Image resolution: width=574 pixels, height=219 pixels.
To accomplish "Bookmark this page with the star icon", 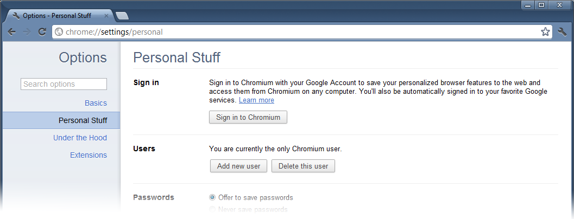I will (545, 32).
